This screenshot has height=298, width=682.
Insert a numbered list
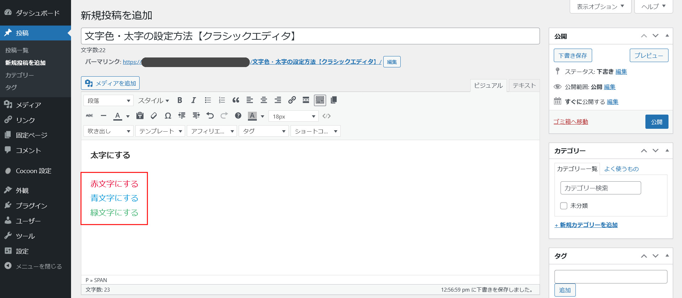point(222,100)
